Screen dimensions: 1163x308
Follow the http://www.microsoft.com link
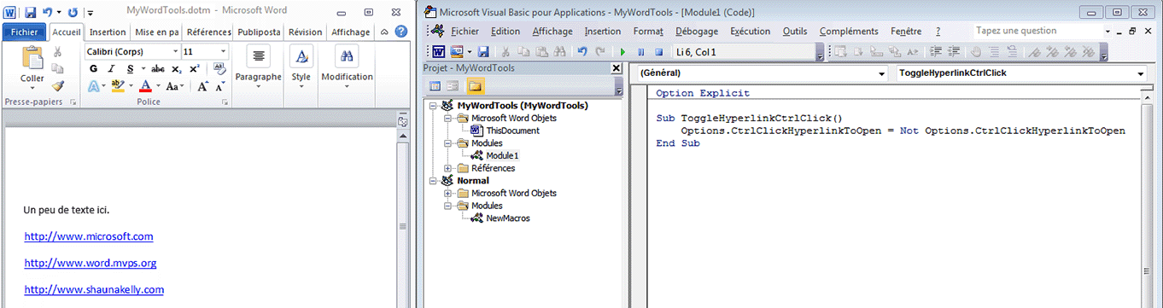click(89, 236)
